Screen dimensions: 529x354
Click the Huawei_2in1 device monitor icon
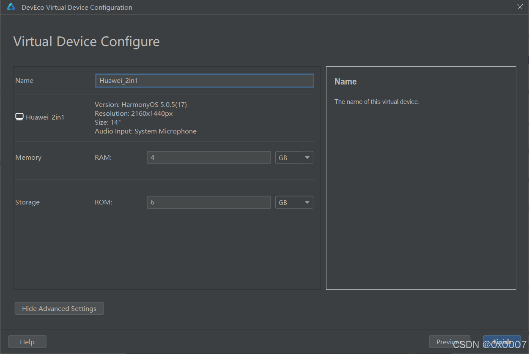[x=19, y=117]
